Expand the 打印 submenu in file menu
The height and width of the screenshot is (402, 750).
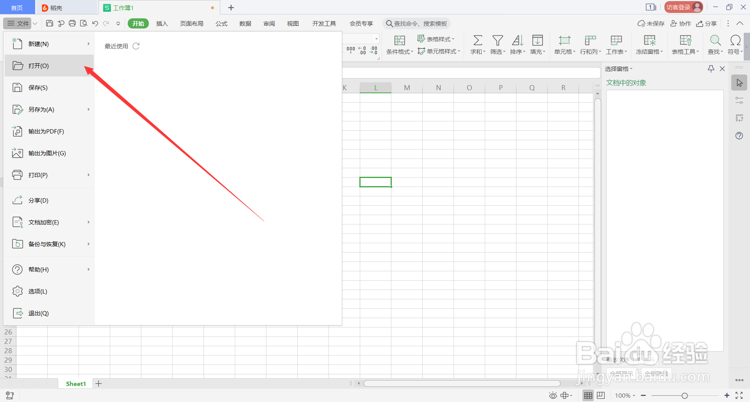[x=89, y=175]
